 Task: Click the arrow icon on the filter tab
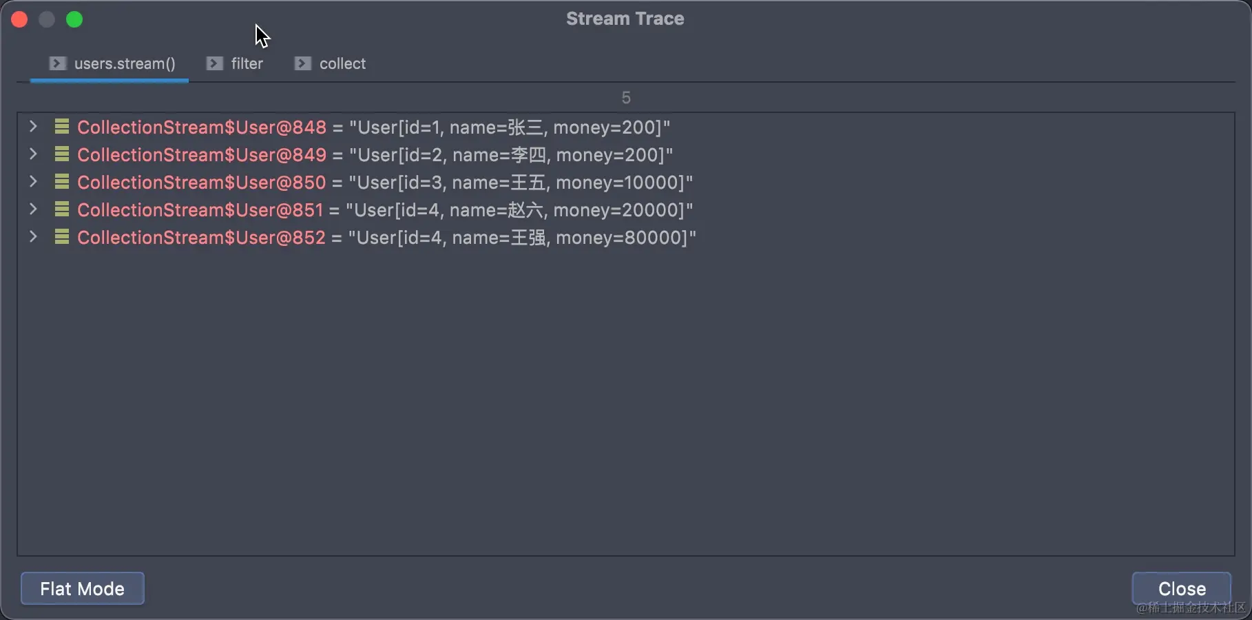tap(215, 63)
